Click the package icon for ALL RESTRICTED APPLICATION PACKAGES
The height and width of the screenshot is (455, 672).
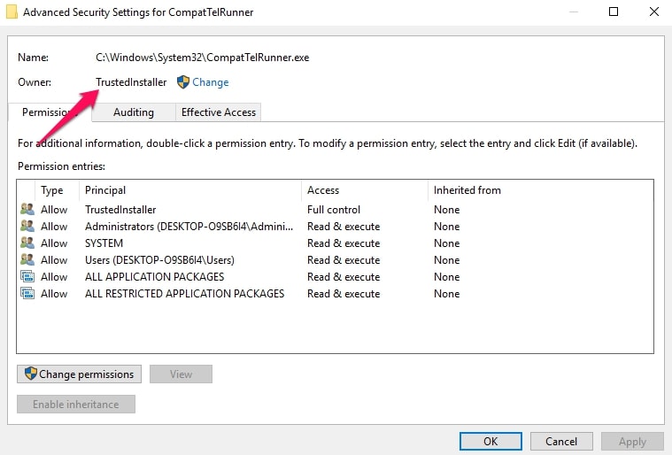coord(27,294)
